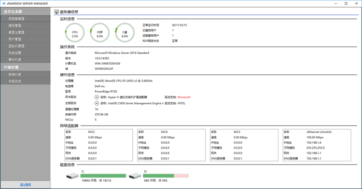Image resolution: width=362 pixels, height=189 pixels.
Task: Minimize the vRAMDESK window
Action: tap(336, 3)
